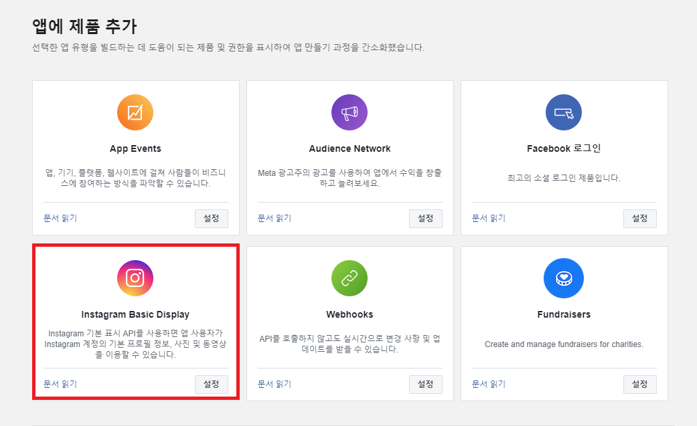Image resolution: width=697 pixels, height=426 pixels.
Task: Click the Webhooks card title
Action: coord(350,314)
